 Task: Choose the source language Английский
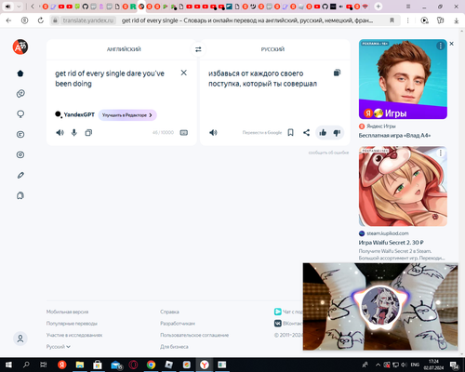pyautogui.click(x=124, y=49)
